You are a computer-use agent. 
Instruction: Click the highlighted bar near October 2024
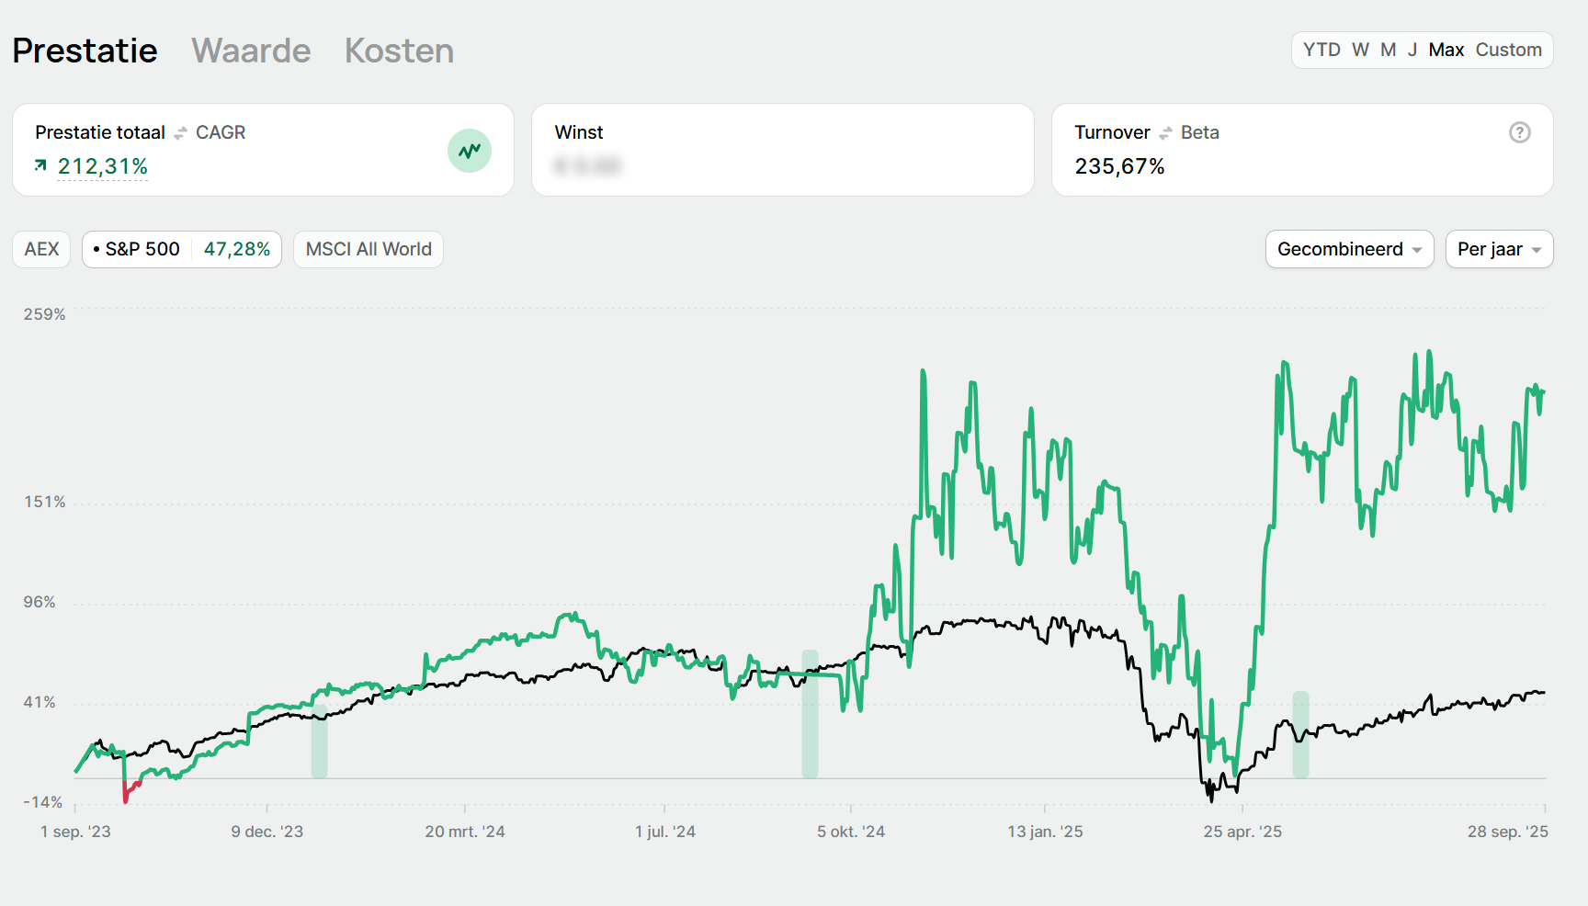pyautogui.click(x=810, y=714)
